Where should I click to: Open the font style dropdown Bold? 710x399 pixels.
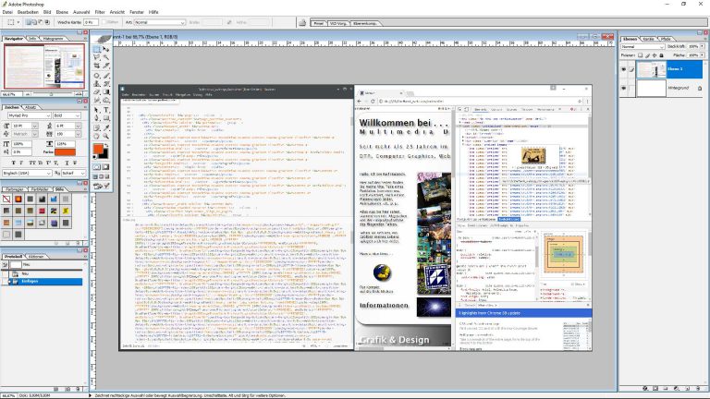point(67,115)
